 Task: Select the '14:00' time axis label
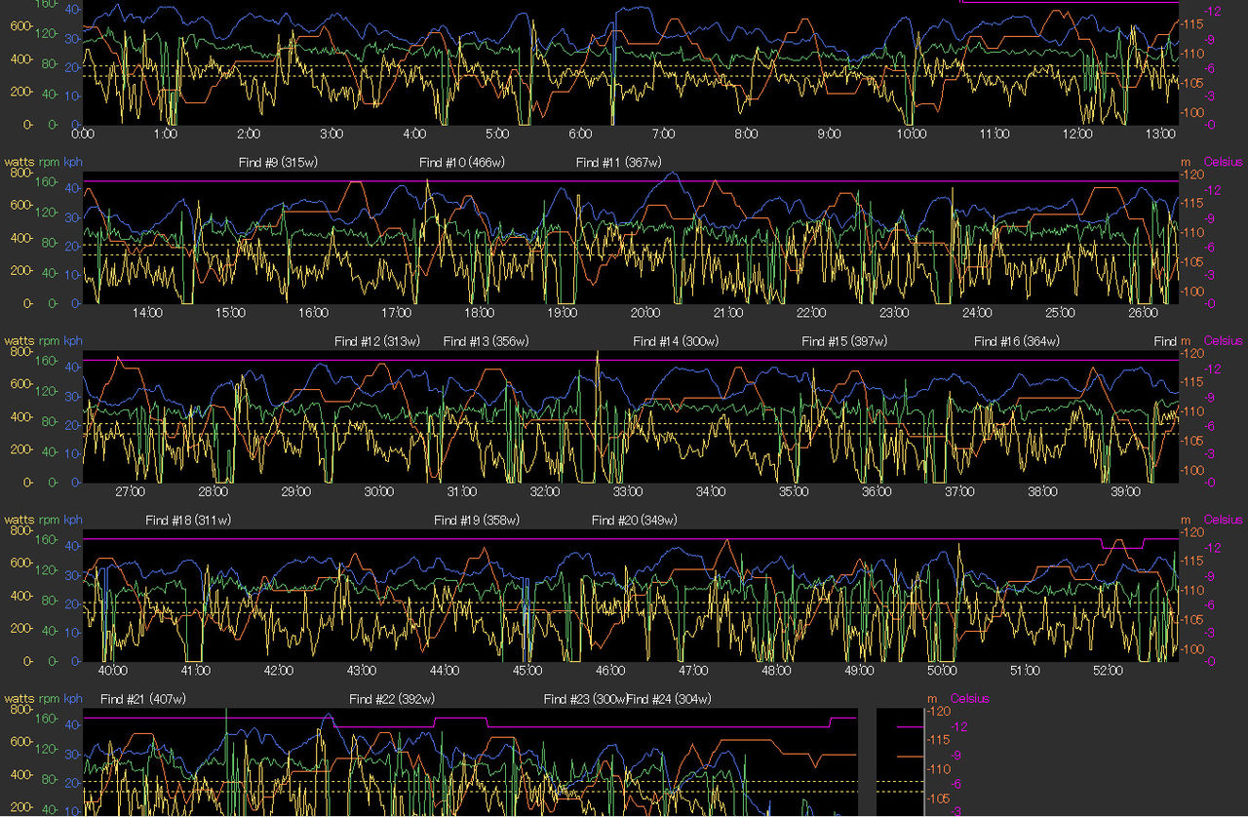147,313
